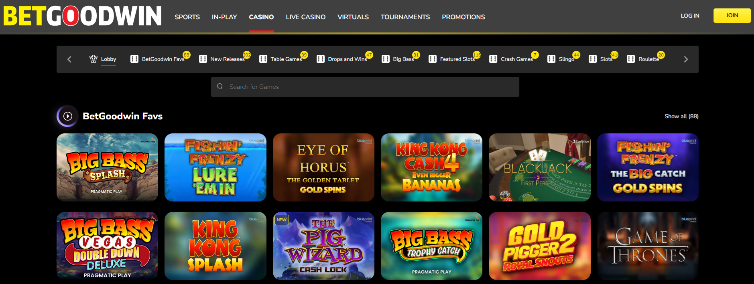The image size is (754, 284).
Task: Open the Promotions page
Action: click(x=463, y=17)
